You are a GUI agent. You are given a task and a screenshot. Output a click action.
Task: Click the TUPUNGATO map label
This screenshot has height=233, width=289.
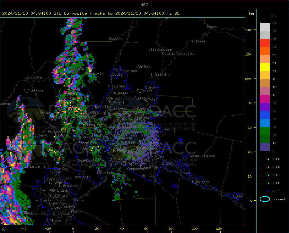click(x=57, y=182)
